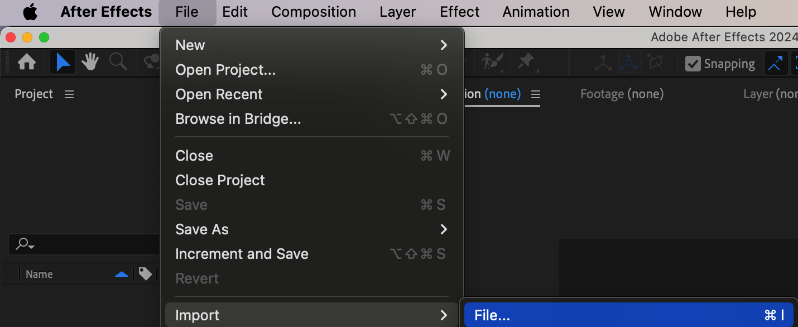Switch to the Footage (none) tab
Image resolution: width=798 pixels, height=327 pixels.
(x=622, y=94)
